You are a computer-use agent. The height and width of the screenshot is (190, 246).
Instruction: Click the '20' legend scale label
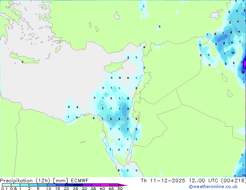(66, 188)
